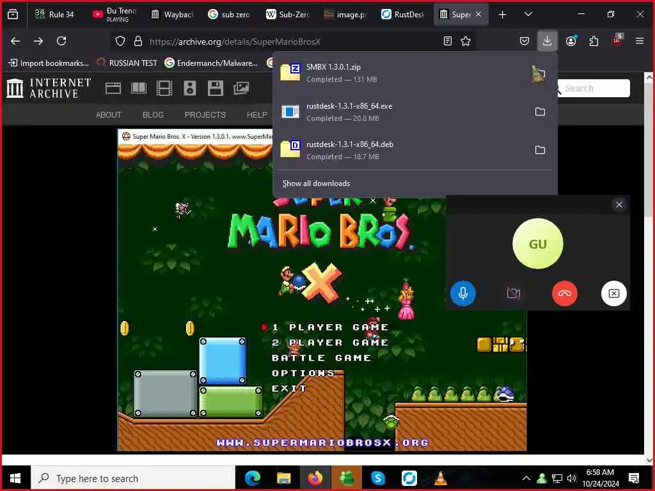Switch to the Sub-Zero Wikipedia tab
The width and height of the screenshot is (655, 491).
(x=287, y=14)
